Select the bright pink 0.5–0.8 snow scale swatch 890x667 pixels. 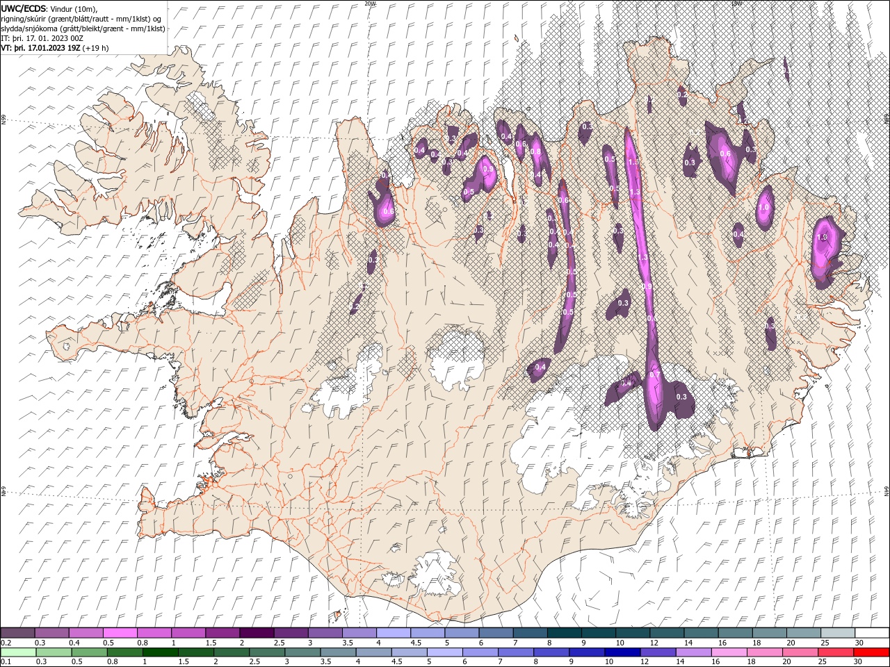pos(120,633)
